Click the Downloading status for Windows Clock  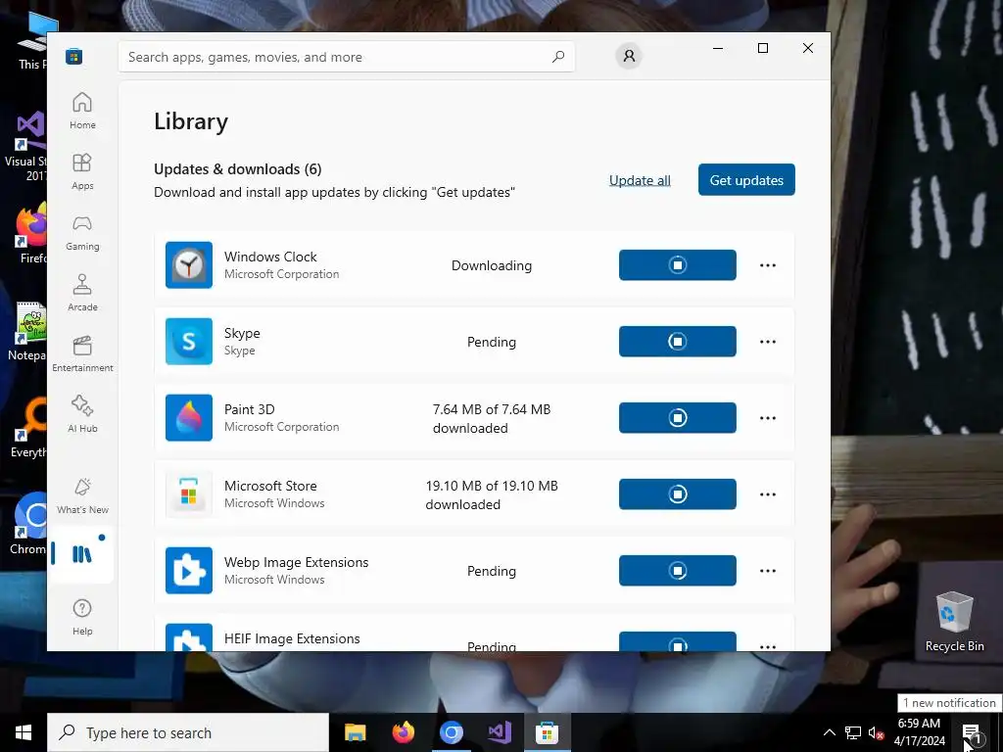pyautogui.click(x=492, y=265)
